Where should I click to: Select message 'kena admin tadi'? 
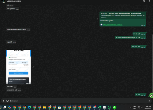pos(14,90)
